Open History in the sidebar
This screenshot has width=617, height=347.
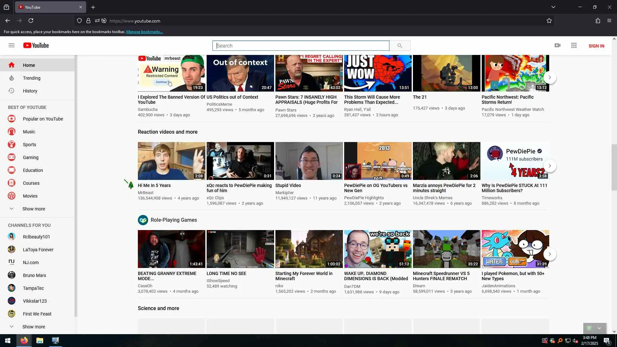click(x=30, y=91)
